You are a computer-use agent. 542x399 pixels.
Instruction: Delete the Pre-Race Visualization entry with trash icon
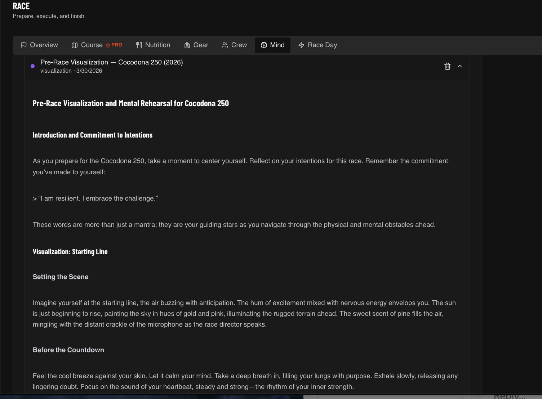447,66
